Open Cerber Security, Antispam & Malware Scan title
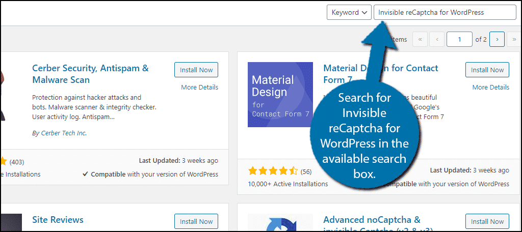The image size is (522, 232). [91, 74]
